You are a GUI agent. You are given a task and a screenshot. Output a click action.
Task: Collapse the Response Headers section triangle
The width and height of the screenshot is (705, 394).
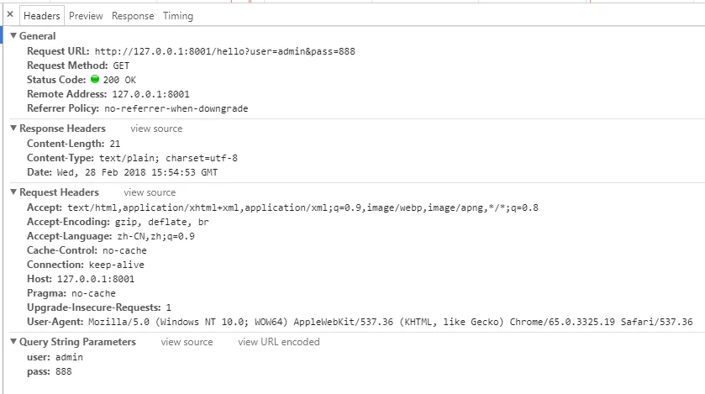13,128
